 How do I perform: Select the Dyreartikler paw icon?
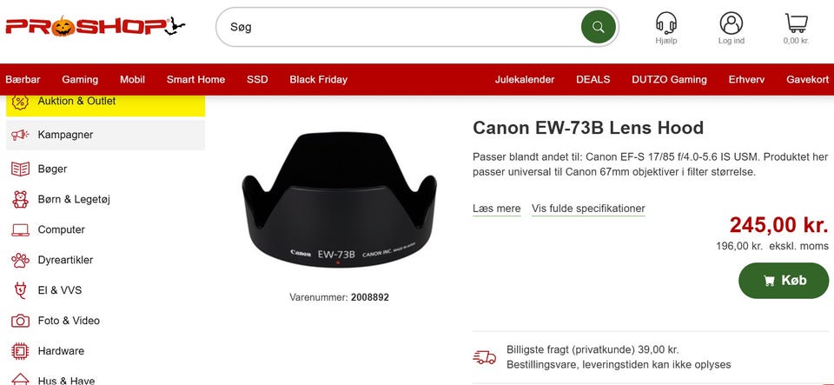point(20,260)
